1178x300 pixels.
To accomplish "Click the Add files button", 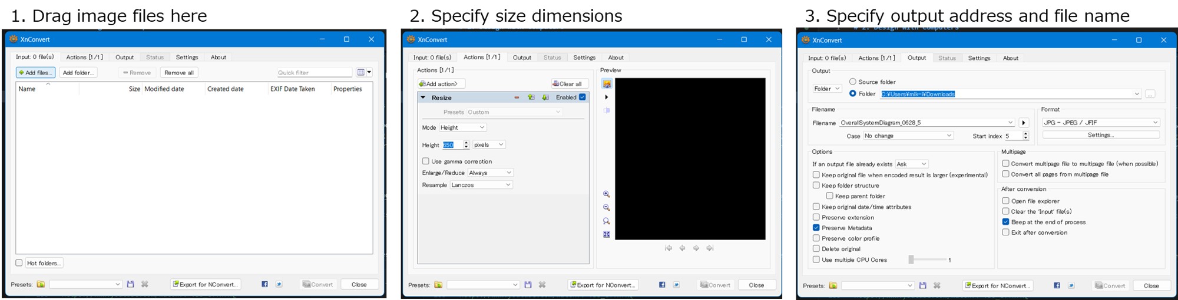I will pos(35,72).
